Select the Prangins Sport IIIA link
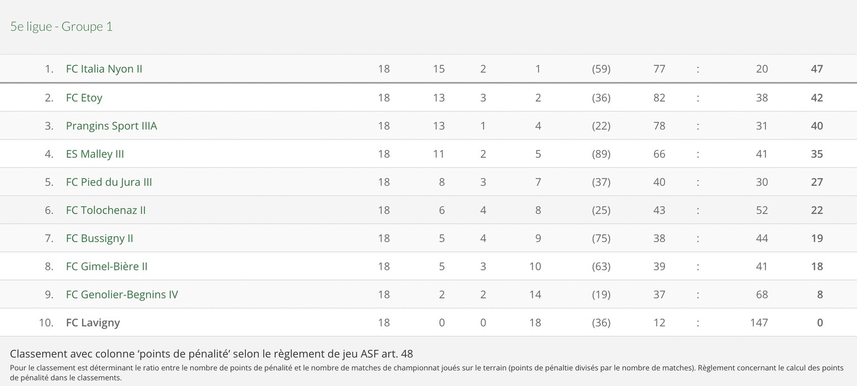The image size is (857, 386). (x=111, y=126)
